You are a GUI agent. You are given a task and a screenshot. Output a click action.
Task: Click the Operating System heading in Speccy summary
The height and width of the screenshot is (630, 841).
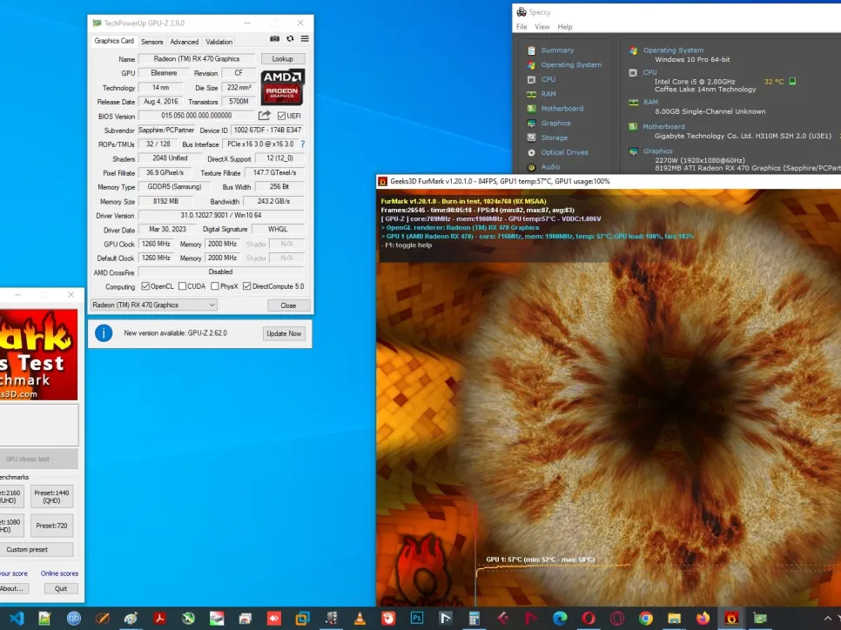point(673,50)
